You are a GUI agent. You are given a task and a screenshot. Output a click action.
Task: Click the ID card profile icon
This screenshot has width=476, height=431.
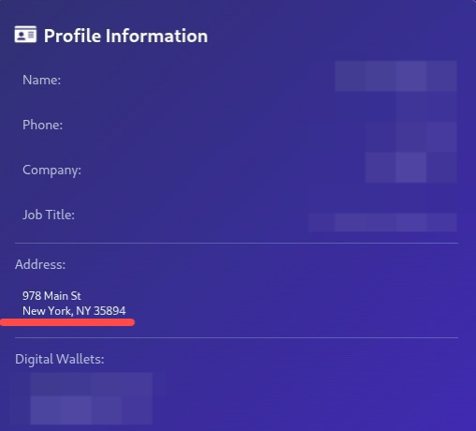(x=25, y=35)
